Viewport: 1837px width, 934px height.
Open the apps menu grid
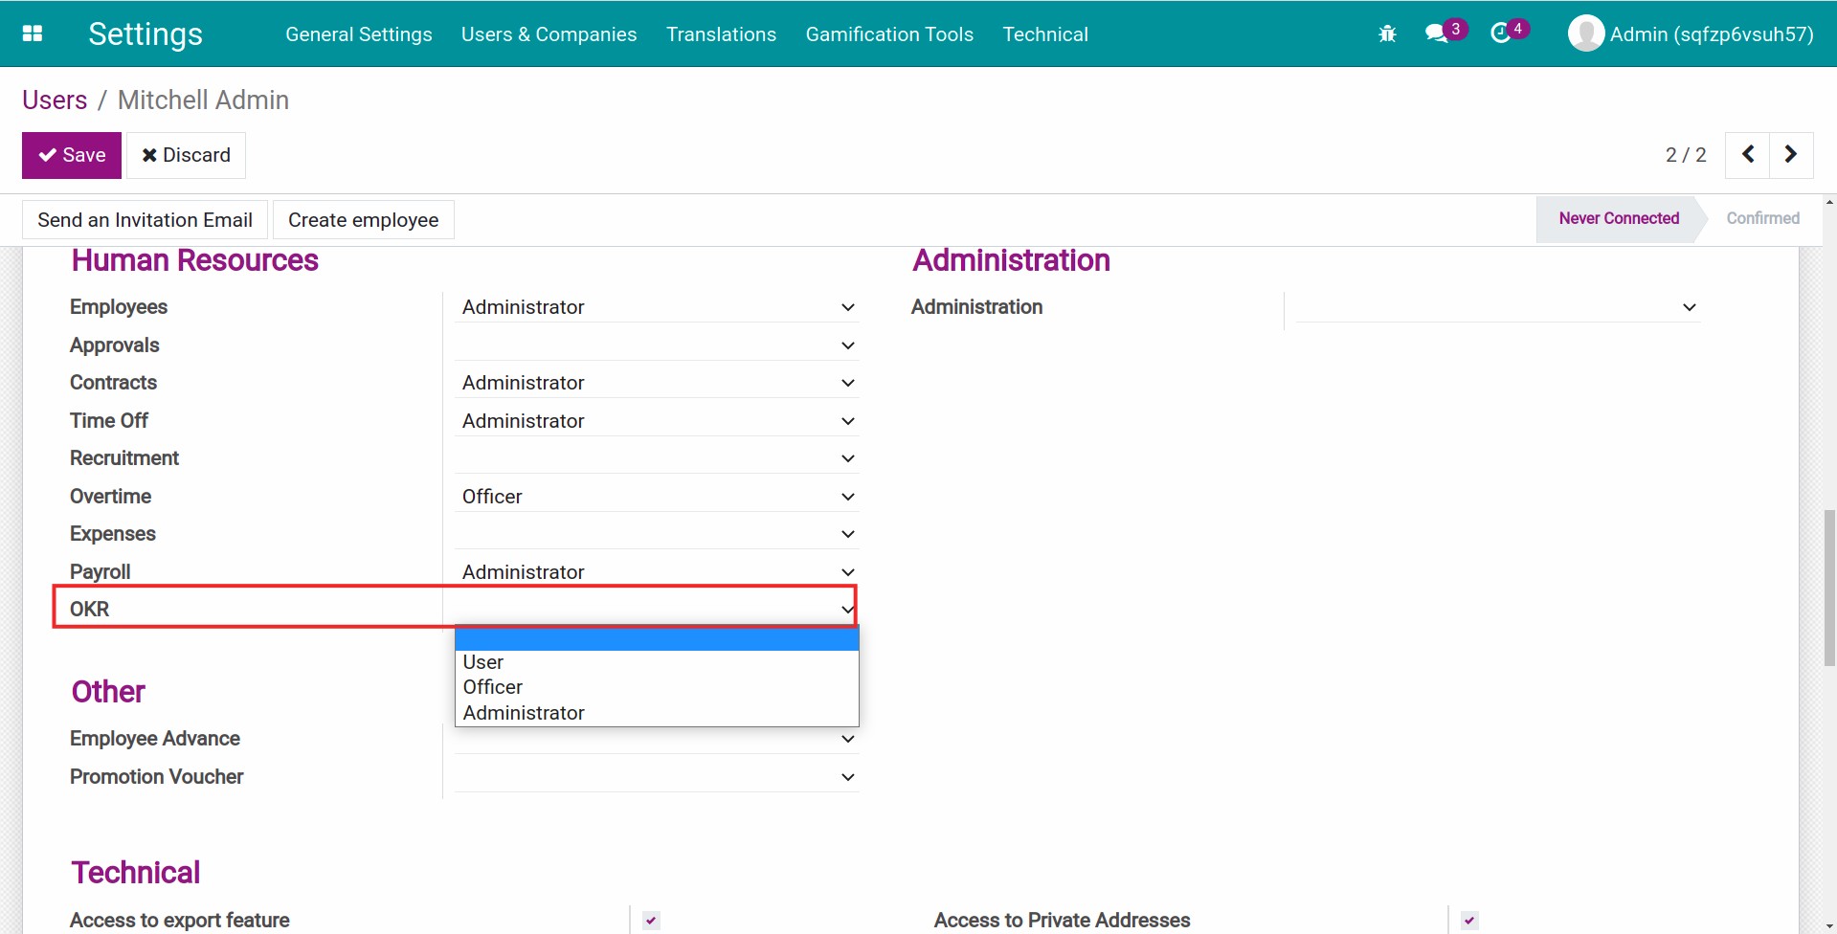[x=33, y=33]
